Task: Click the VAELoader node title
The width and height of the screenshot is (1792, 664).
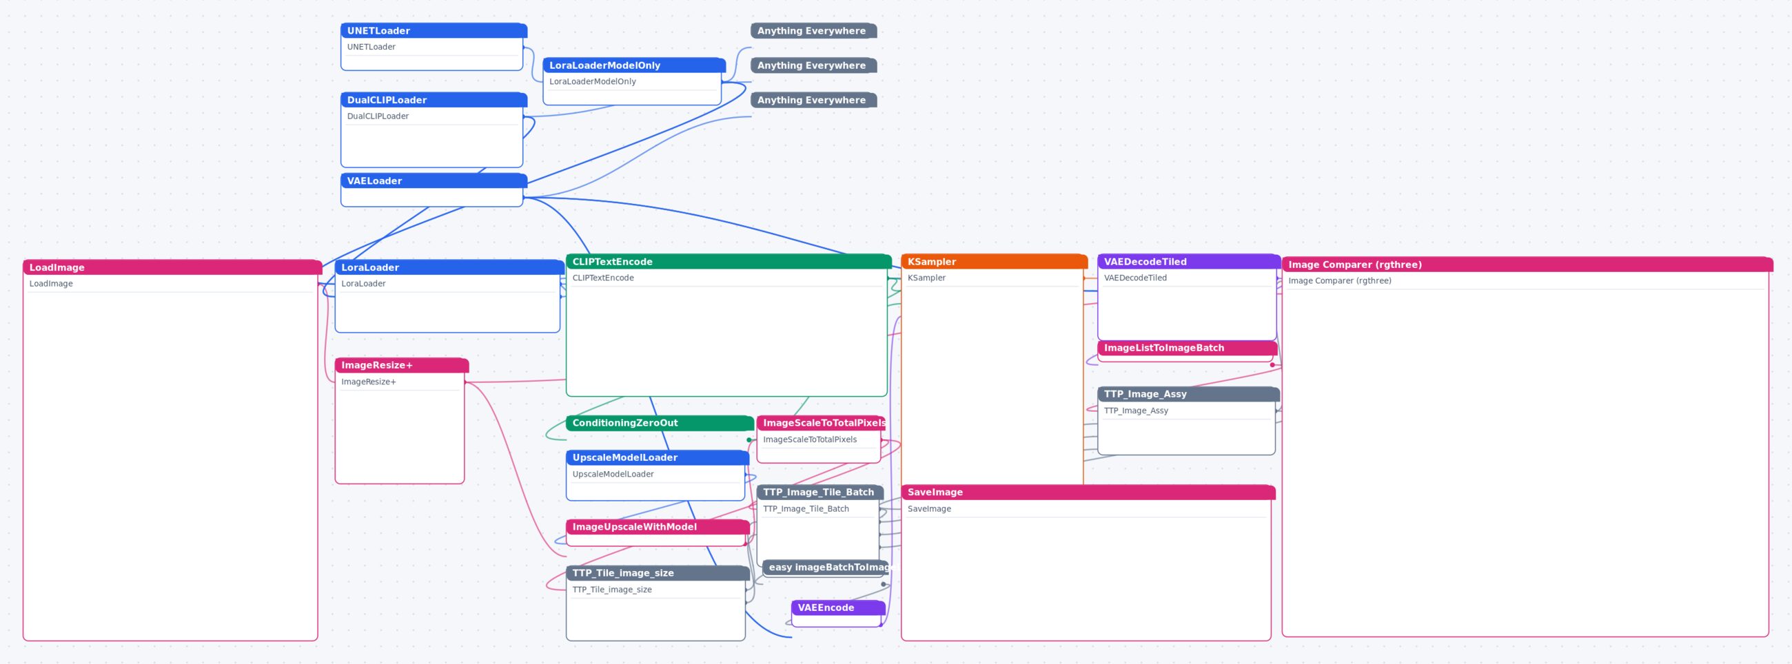Action: point(434,180)
